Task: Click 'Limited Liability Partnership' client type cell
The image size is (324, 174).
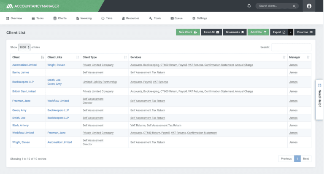Action: [x=100, y=82]
